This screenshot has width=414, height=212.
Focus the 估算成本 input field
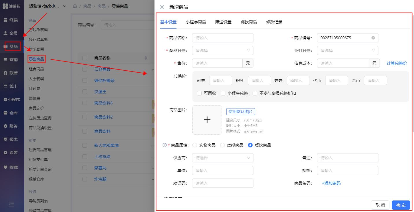343,63
